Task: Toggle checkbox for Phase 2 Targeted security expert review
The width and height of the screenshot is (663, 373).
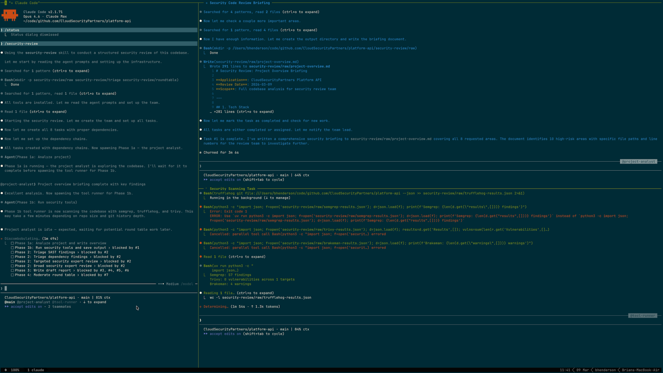Action: point(12,262)
